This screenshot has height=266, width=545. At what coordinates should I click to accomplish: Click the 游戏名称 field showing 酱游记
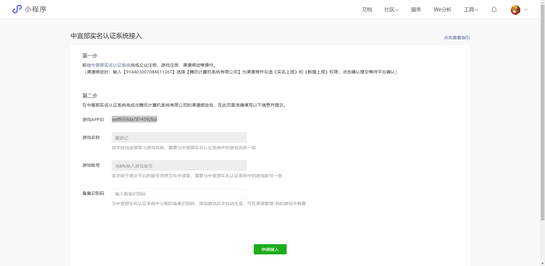[x=179, y=138]
